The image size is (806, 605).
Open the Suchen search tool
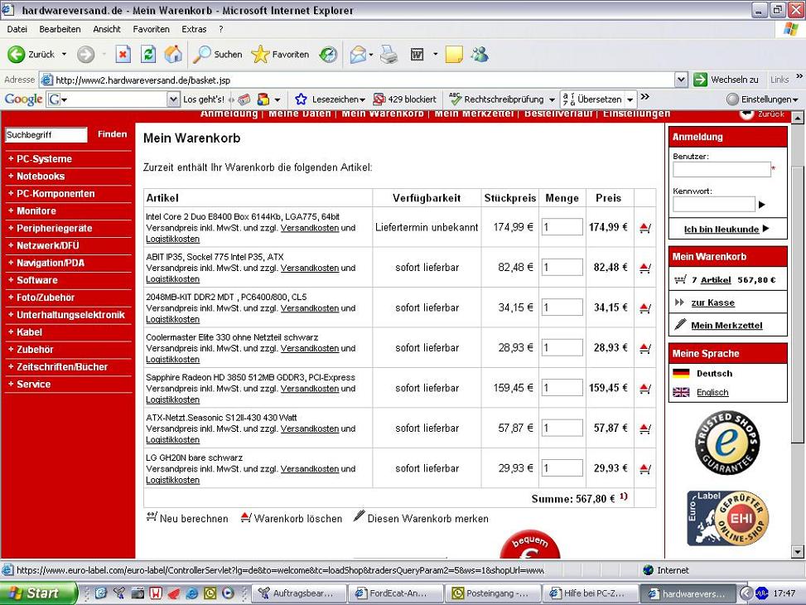(217, 54)
